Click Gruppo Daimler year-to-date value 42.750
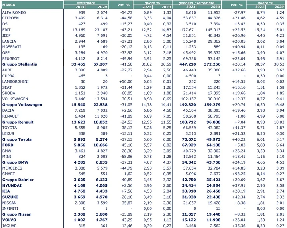Screen dimensions: 287x228 pos(189,180)
